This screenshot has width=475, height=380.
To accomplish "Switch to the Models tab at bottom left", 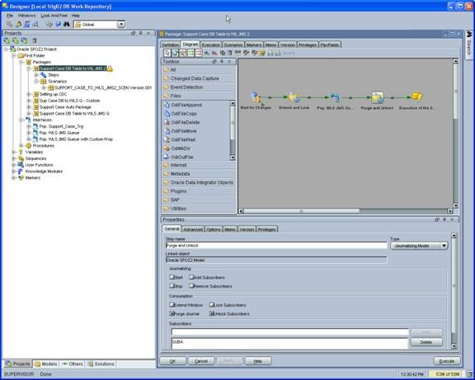I will tap(45, 364).
